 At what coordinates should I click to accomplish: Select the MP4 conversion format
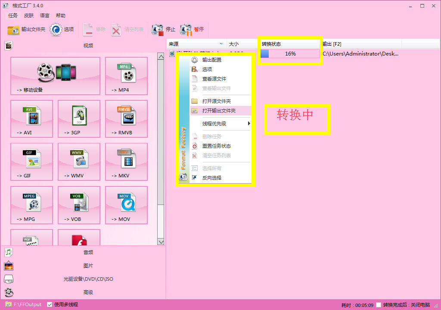pos(126,76)
